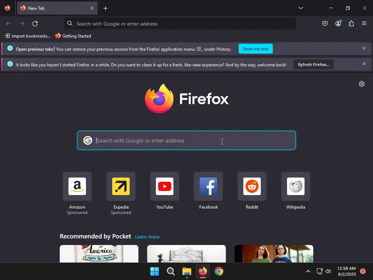Click the Firefox View pinned icon

pos(7,8)
